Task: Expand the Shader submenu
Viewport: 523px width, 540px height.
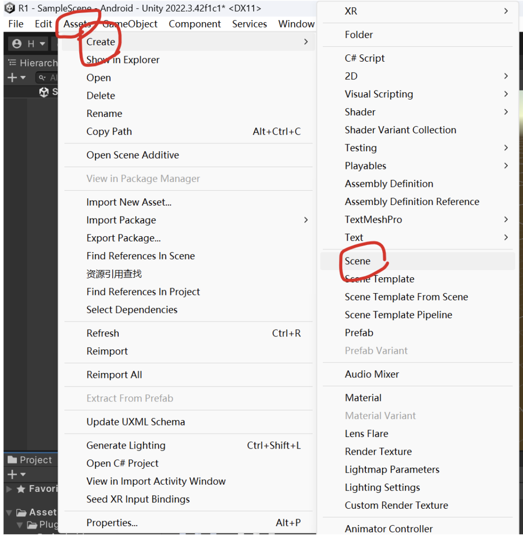Action: coord(418,112)
